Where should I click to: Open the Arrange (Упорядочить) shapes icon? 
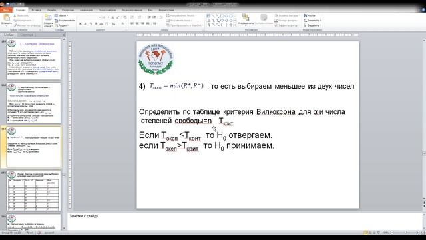[x=246, y=20]
